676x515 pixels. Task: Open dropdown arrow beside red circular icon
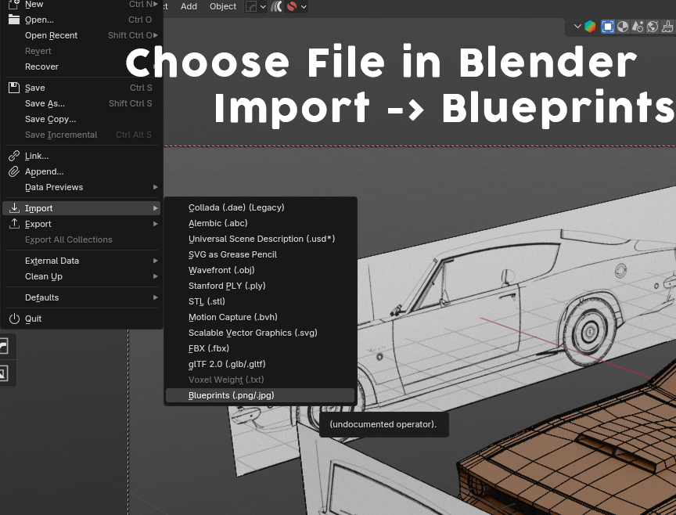pyautogui.click(x=304, y=7)
